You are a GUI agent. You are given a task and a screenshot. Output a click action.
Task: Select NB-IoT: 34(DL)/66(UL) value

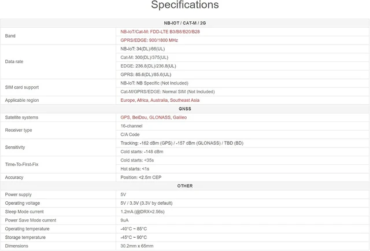[143, 49]
